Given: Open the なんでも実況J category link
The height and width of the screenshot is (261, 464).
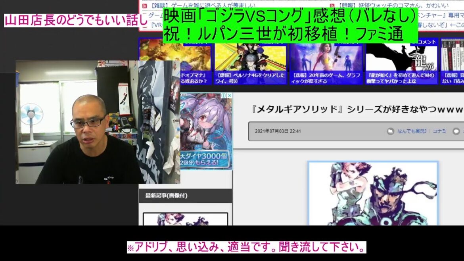Looking at the screenshot, I should (x=412, y=131).
